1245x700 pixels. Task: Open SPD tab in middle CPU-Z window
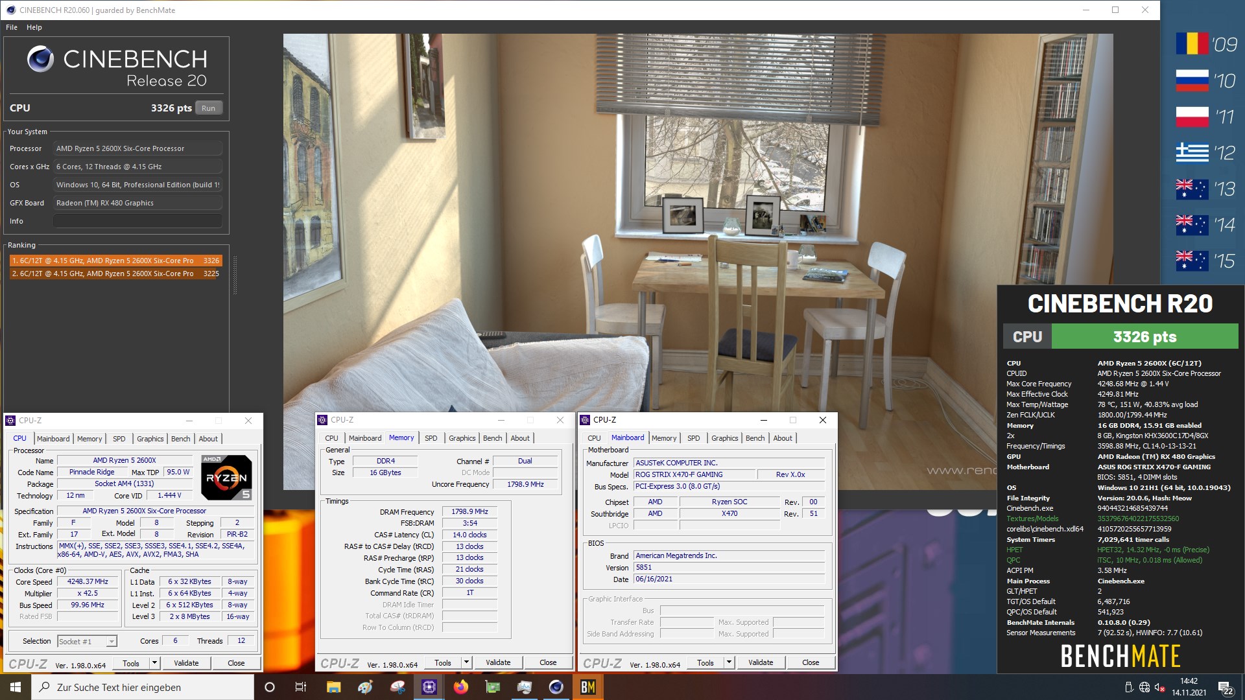[x=431, y=438]
